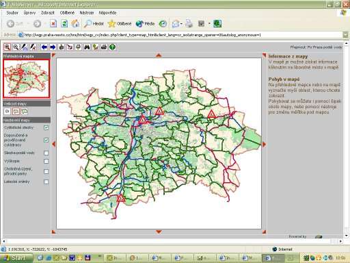Click the overview map thumbnail

point(26,79)
